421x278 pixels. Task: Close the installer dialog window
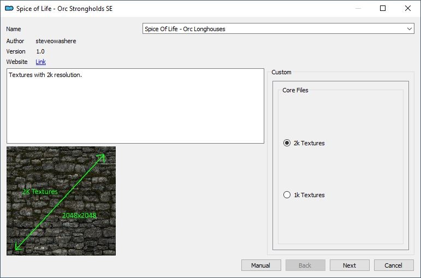click(408, 8)
